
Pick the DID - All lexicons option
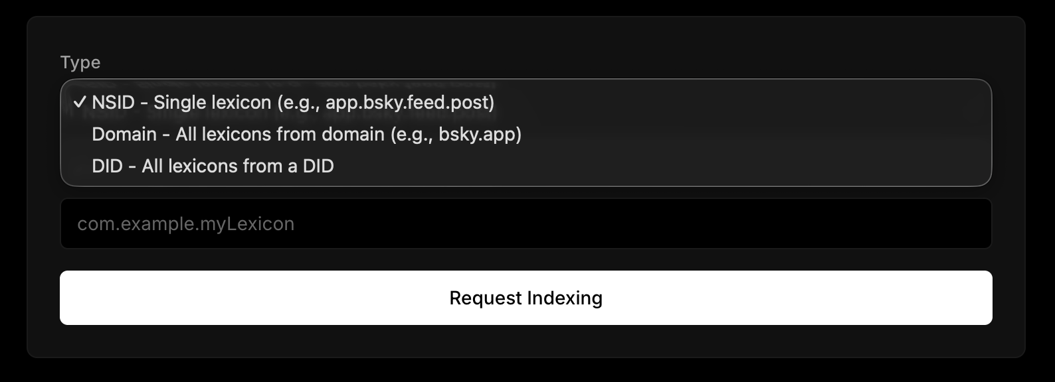213,166
